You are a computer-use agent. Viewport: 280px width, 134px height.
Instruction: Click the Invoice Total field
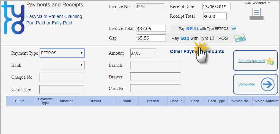(151, 29)
